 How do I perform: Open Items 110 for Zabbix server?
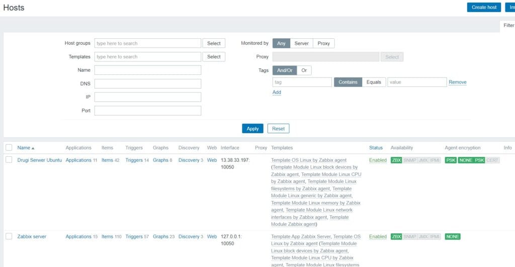[x=107, y=236]
